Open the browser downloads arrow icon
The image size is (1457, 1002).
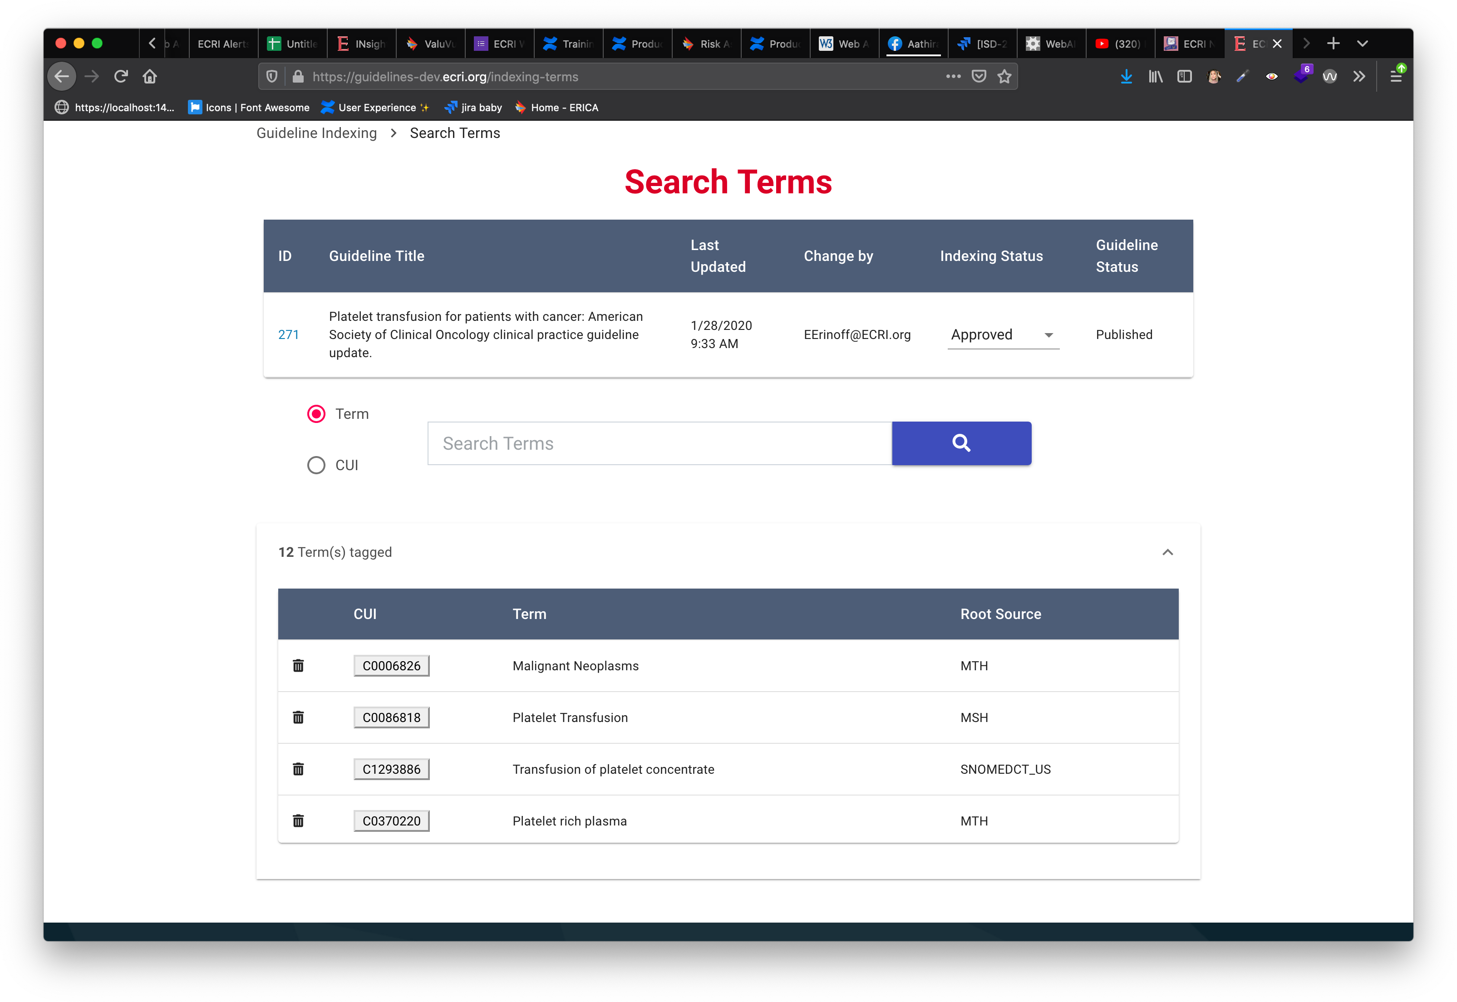(x=1126, y=77)
